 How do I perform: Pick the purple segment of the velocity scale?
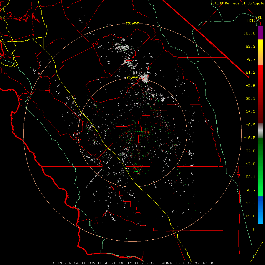[x=260, y=33]
